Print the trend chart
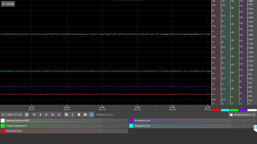Viewport: 257px width, 144px height. click(85, 115)
